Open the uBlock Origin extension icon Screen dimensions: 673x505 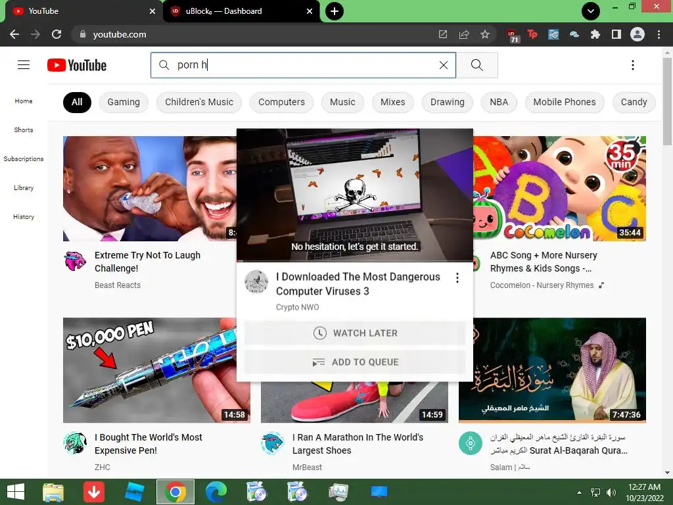point(513,36)
